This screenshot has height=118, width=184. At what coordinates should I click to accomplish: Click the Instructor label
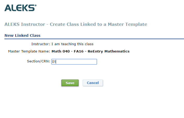coord(41,44)
